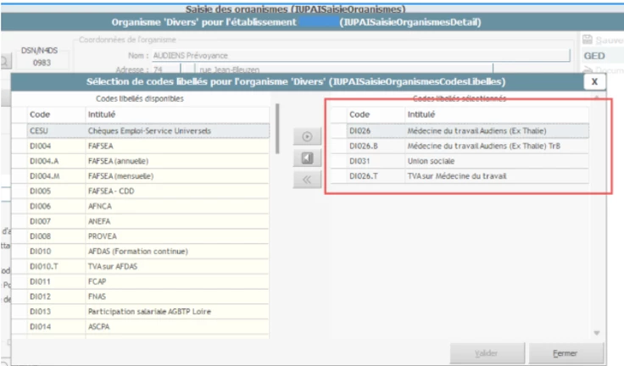Image resolution: width=624 pixels, height=366 pixels.
Task: Click the Sauver disk icon in background window
Action: pos(588,39)
